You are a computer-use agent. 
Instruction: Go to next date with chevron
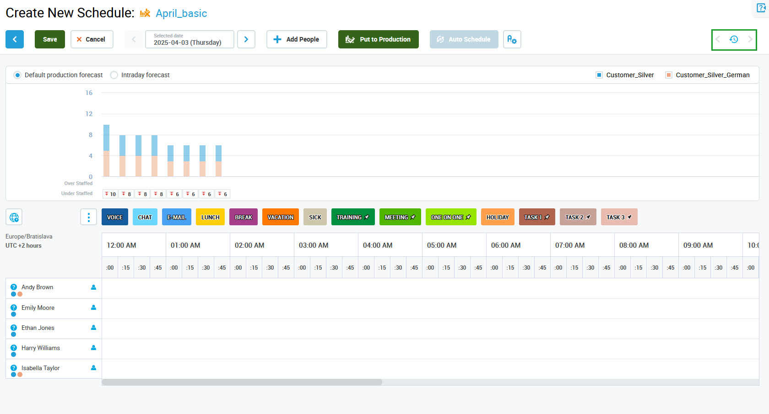coord(246,39)
